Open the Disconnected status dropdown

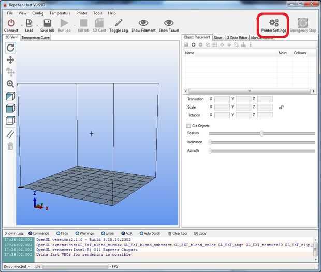(x=17, y=266)
